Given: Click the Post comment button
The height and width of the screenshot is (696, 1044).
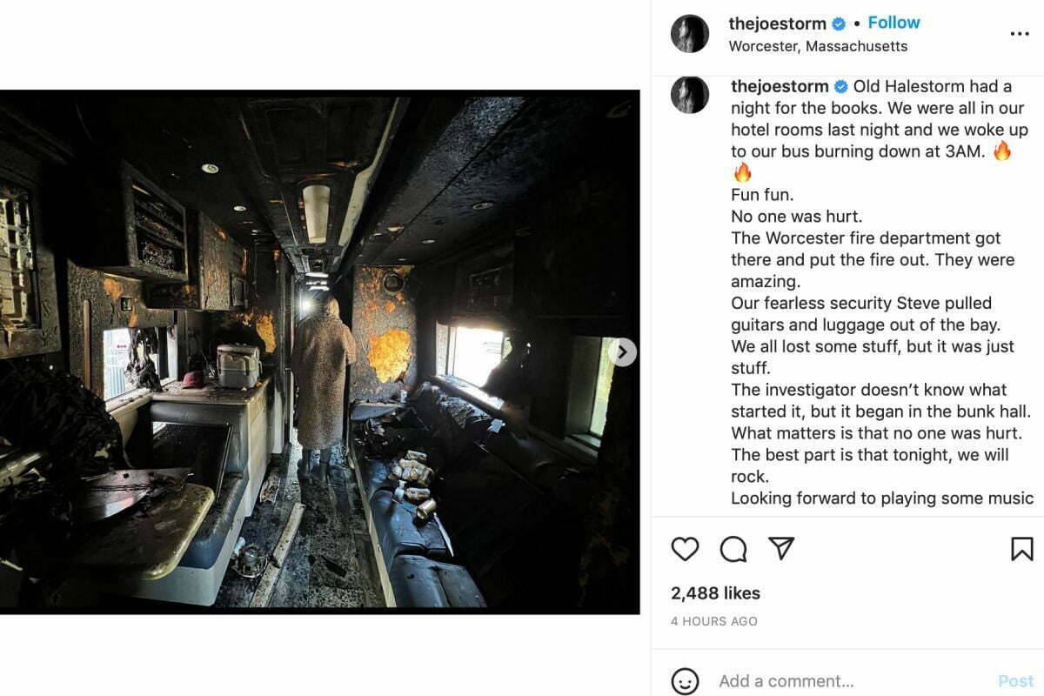Looking at the screenshot, I should tap(1016, 681).
